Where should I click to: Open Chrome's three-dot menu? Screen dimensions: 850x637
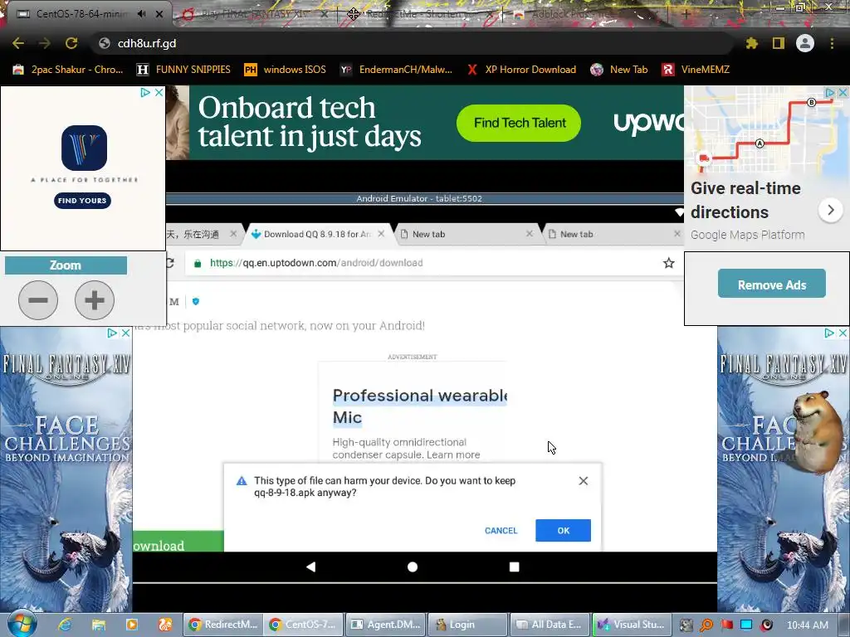832,43
